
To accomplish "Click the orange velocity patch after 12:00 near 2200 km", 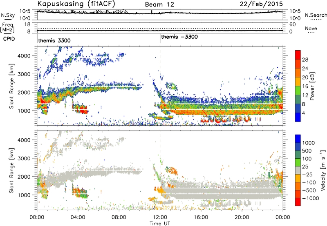I will (x=172, y=170).
